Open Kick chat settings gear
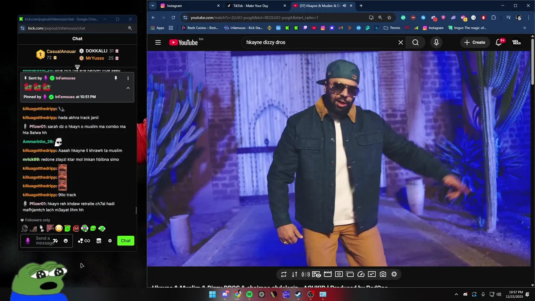Screen dimensions: 535x301 click(110, 241)
